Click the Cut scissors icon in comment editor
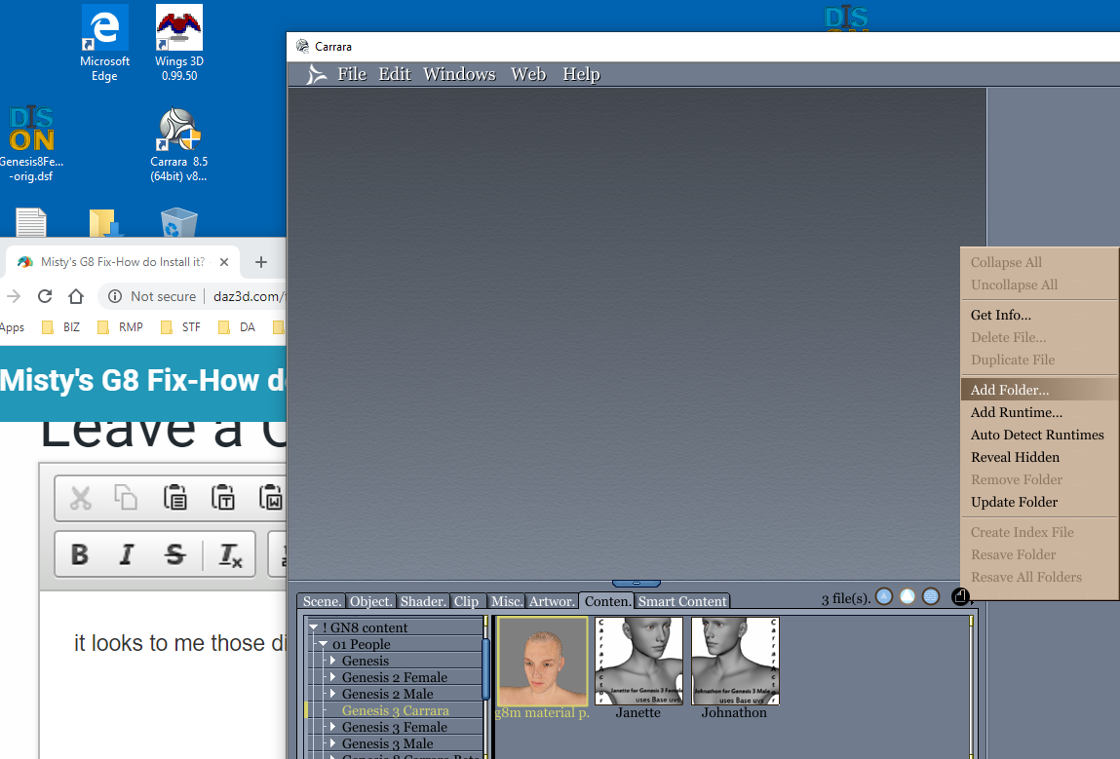Screen dimensions: 1120x759 (81, 498)
